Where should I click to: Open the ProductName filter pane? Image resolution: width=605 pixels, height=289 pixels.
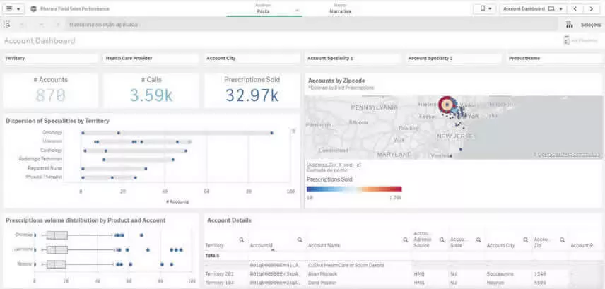(x=553, y=58)
